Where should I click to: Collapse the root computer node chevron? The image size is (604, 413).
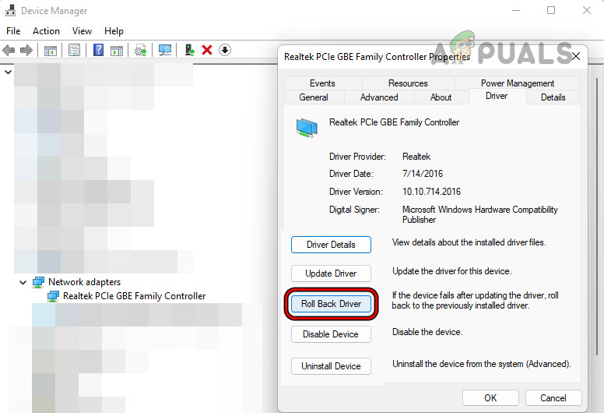[x=8, y=72]
